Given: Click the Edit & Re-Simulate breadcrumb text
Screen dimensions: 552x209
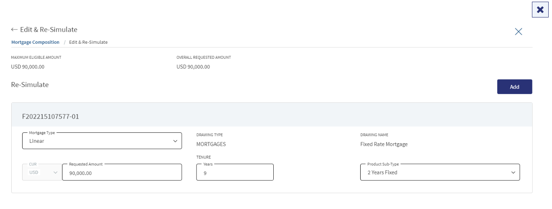Looking at the screenshot, I should click(88, 42).
